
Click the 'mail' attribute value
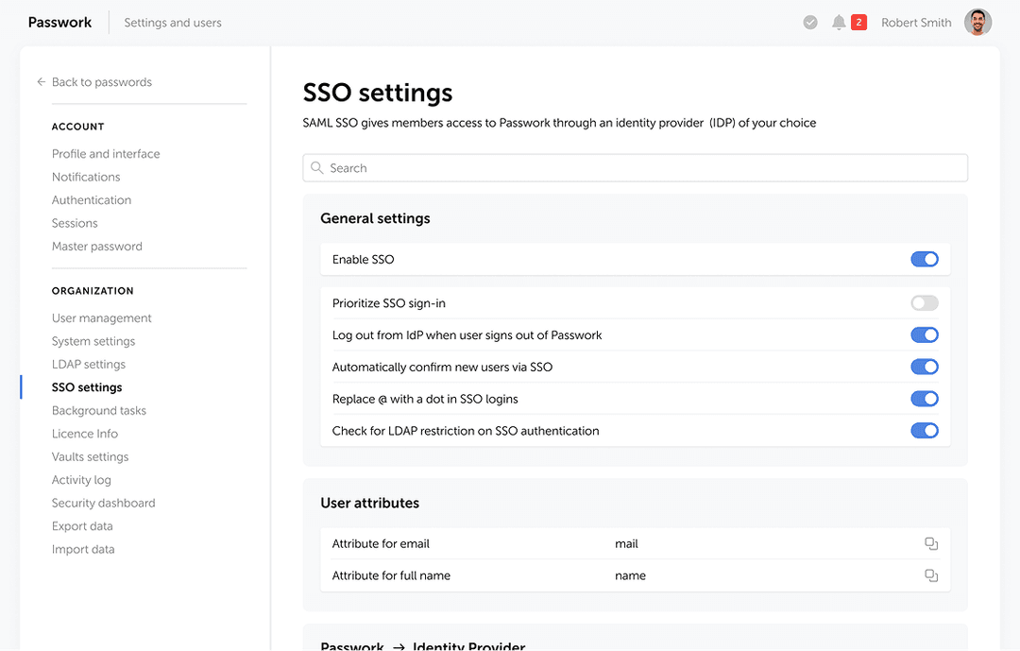pyautogui.click(x=626, y=543)
